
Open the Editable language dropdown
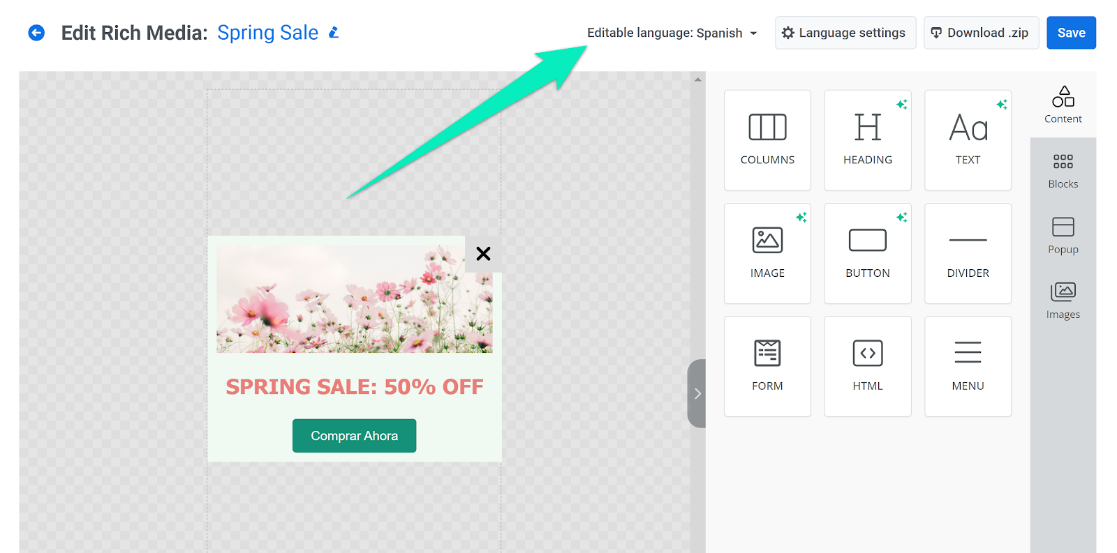pyautogui.click(x=672, y=33)
